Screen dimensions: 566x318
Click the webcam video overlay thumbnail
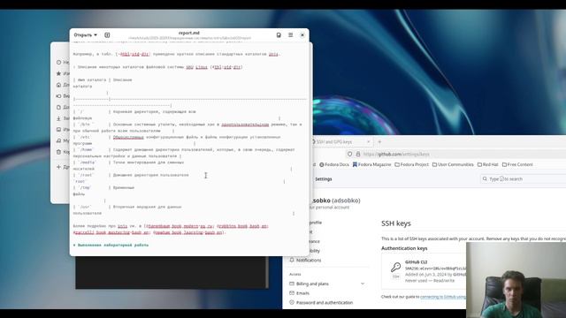tap(516, 280)
